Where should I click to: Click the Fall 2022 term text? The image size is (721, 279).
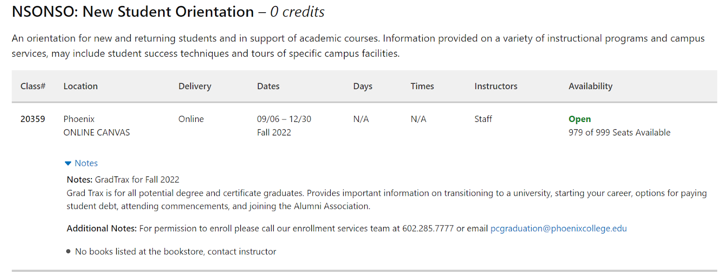coord(274,133)
